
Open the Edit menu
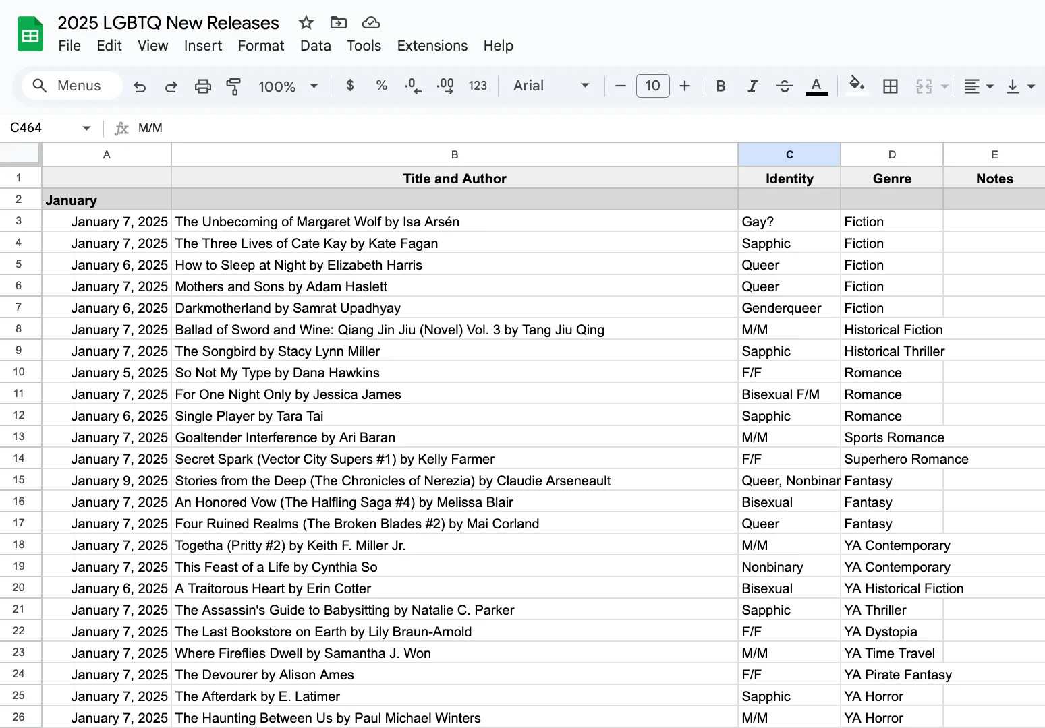[109, 46]
